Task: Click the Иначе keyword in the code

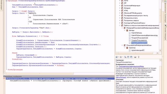Action: tap(15, 53)
